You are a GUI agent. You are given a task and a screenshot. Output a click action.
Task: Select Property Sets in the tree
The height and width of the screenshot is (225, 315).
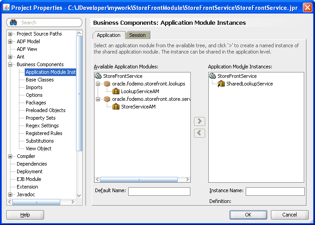coord(40,118)
